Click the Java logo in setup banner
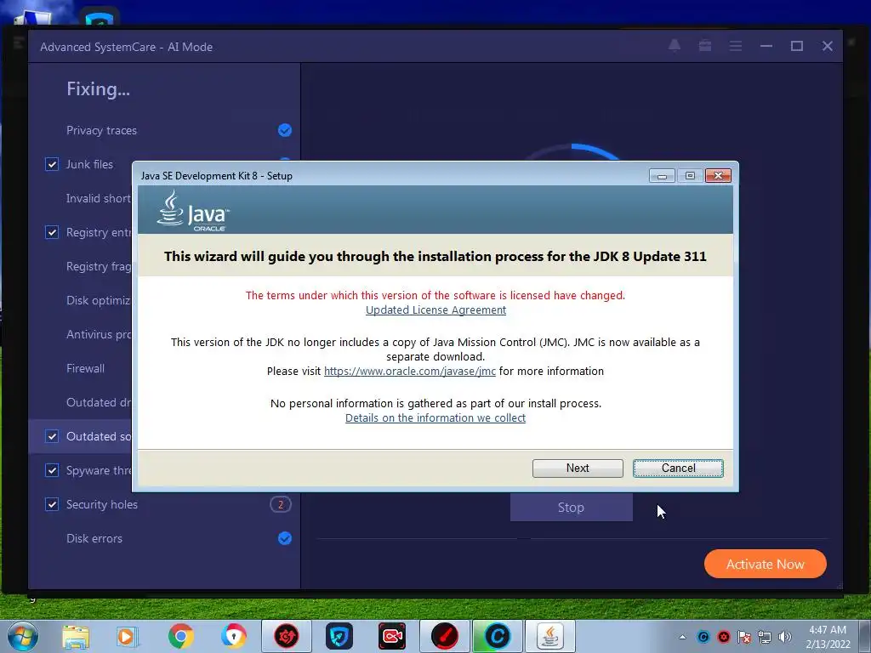The image size is (871, 653). pyautogui.click(x=193, y=211)
